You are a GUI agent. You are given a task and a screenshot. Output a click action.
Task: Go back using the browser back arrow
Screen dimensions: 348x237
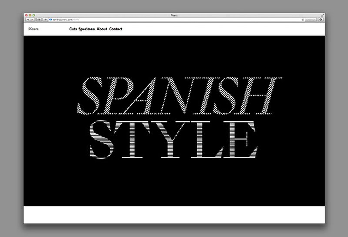(27, 20)
